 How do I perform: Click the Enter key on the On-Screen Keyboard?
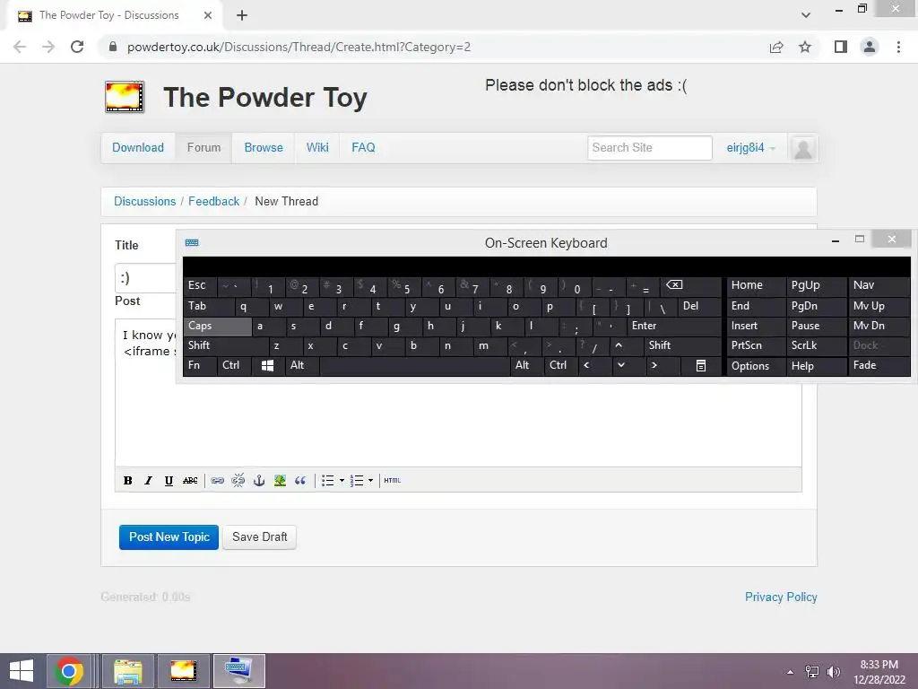pyautogui.click(x=673, y=327)
